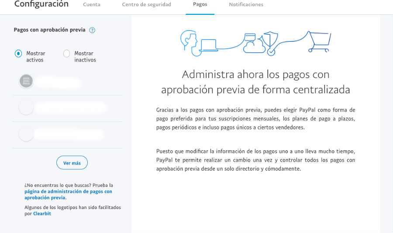
Task: Select the Pagos tab
Action: tap(200, 5)
